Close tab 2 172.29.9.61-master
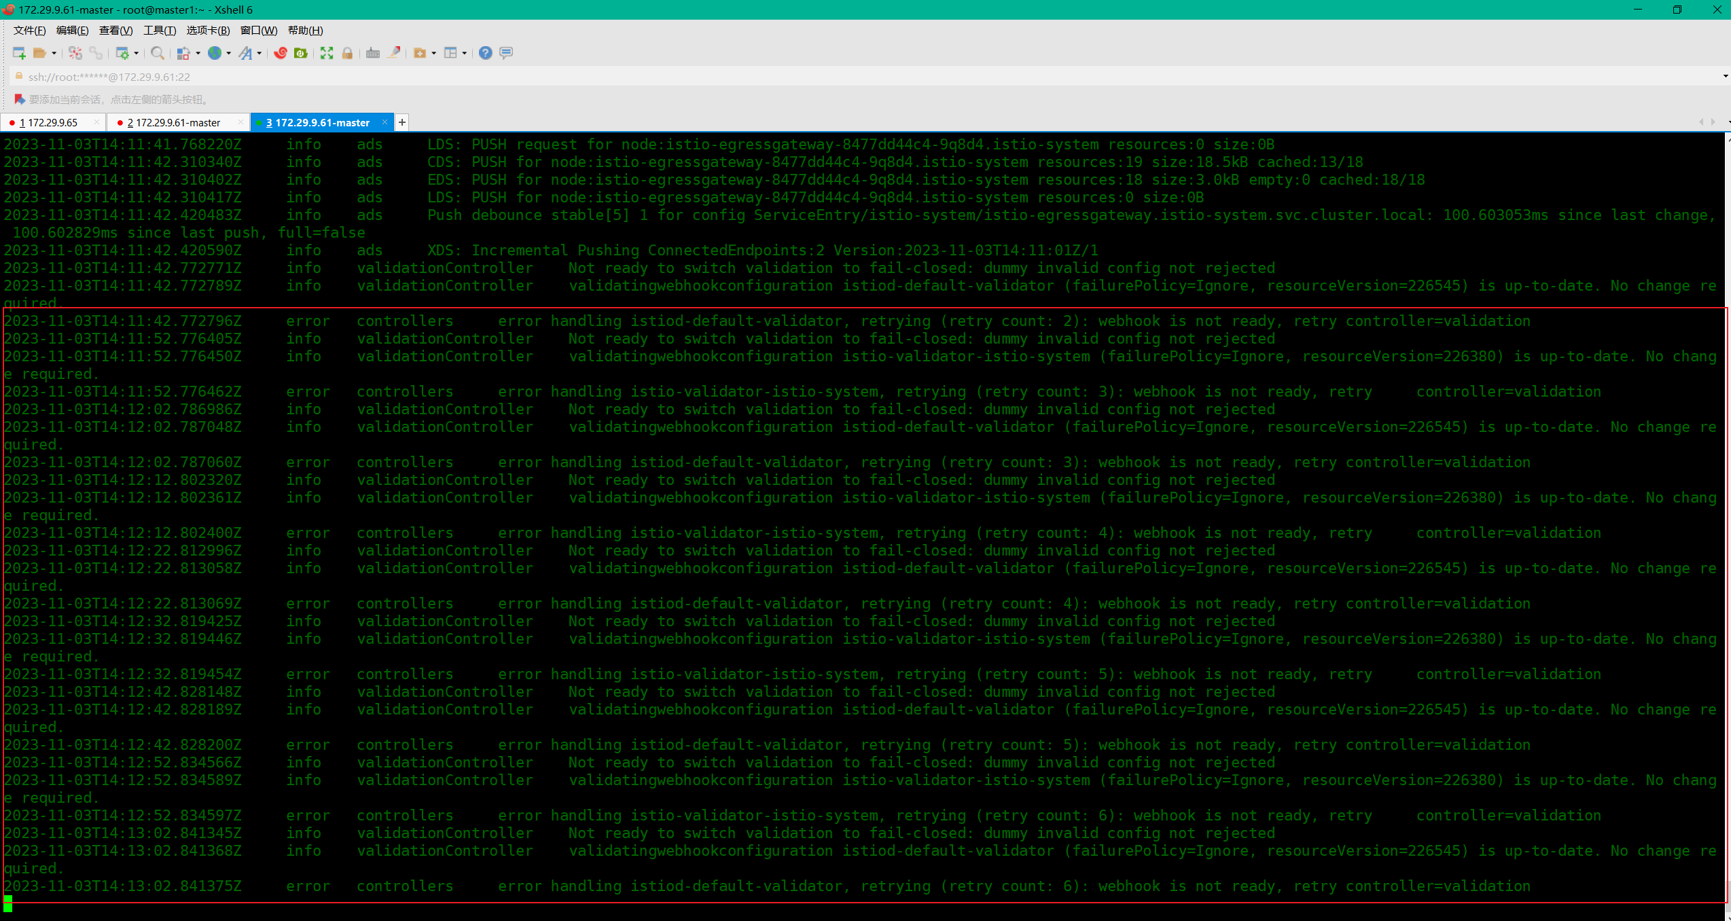Screen dimensions: 1731x921 (x=240, y=122)
